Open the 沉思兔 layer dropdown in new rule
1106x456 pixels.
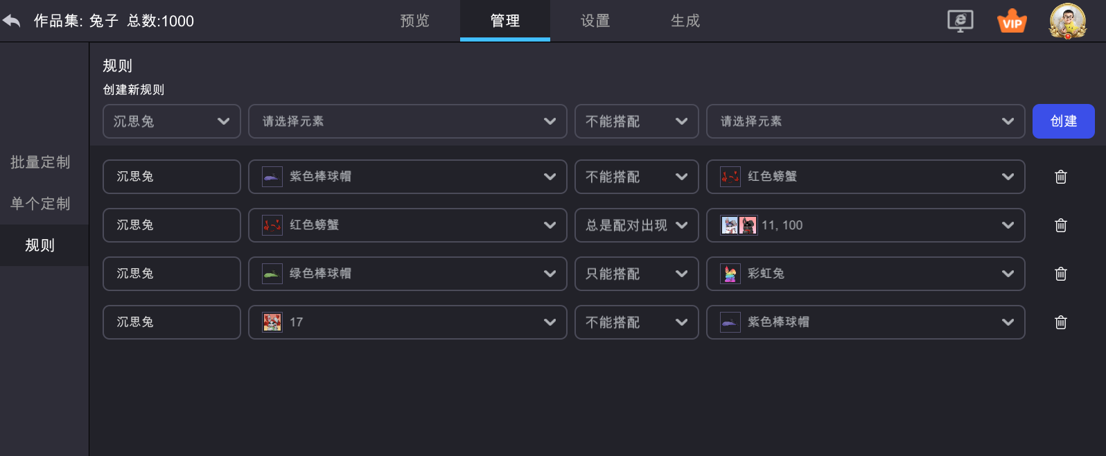point(172,121)
